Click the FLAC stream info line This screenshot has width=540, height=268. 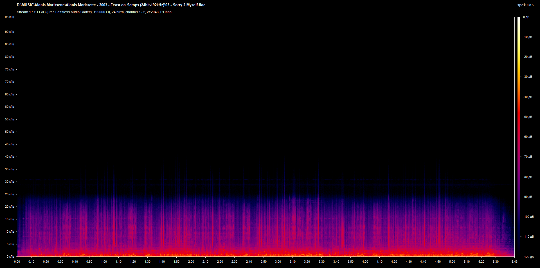(94, 12)
